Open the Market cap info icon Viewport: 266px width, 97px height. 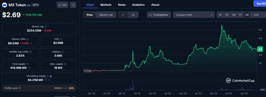pos(46,26)
